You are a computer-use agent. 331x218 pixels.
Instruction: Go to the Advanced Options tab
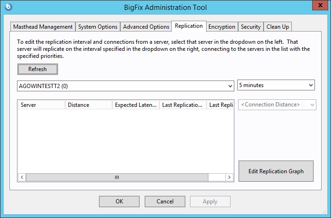click(x=146, y=27)
